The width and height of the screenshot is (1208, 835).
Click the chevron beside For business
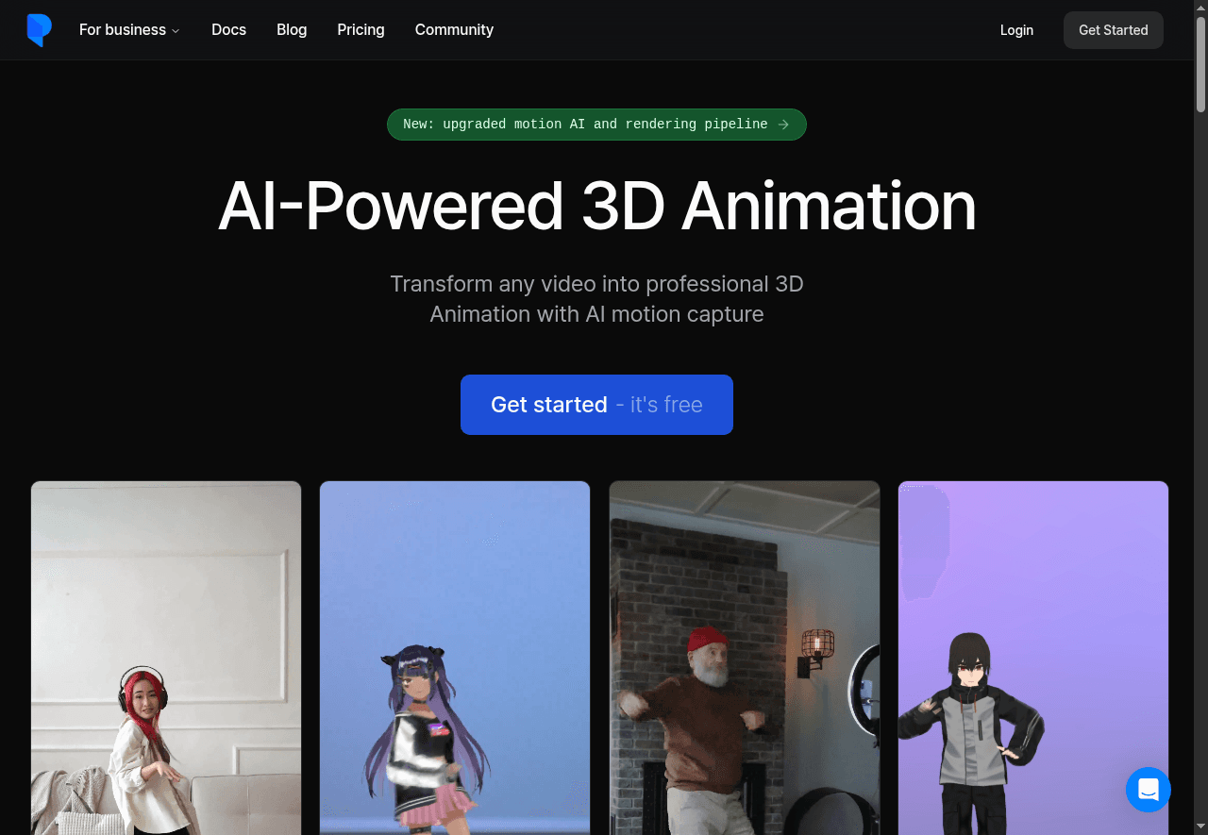click(x=176, y=31)
